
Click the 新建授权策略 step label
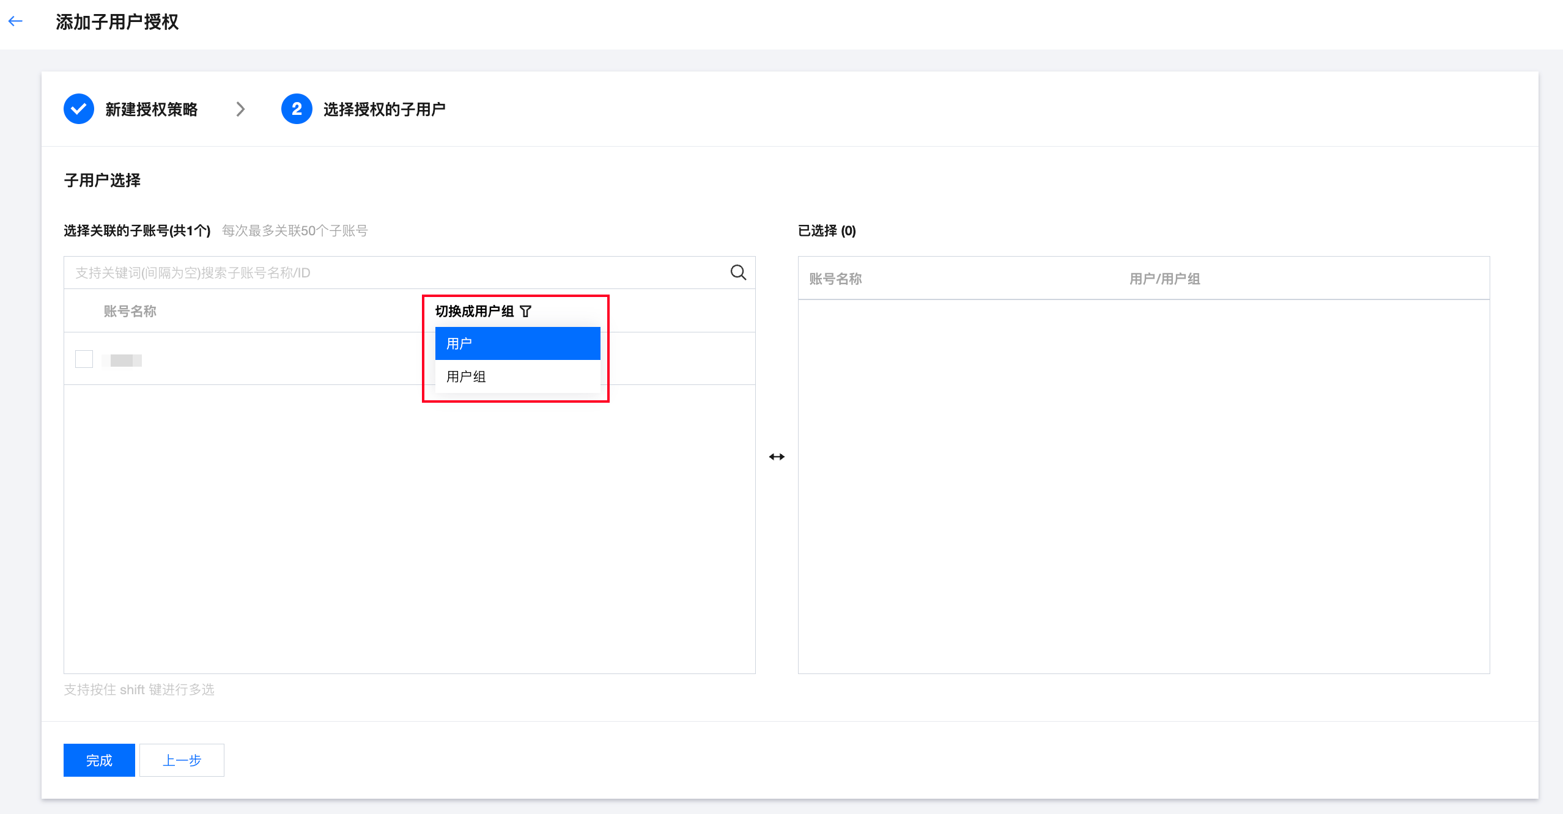point(151,109)
